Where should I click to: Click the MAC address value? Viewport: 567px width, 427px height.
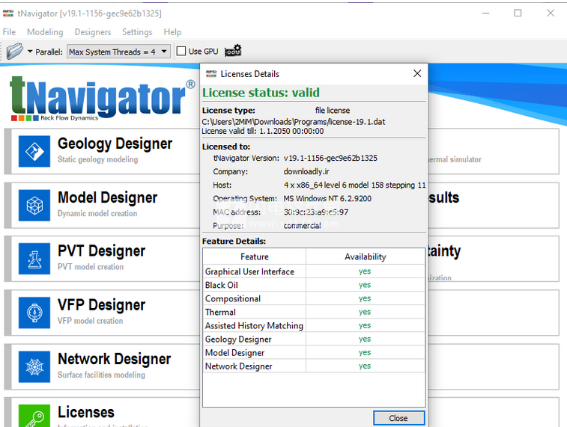tap(316, 212)
